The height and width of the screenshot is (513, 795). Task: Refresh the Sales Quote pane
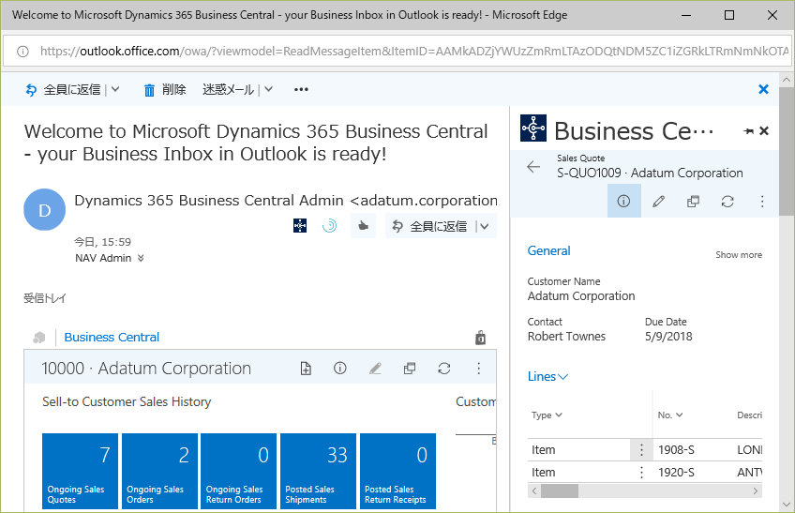(x=727, y=202)
